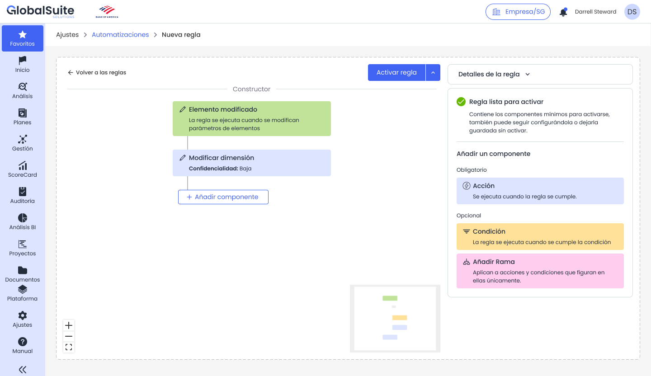Collapse sidebar with double chevron

tap(23, 370)
